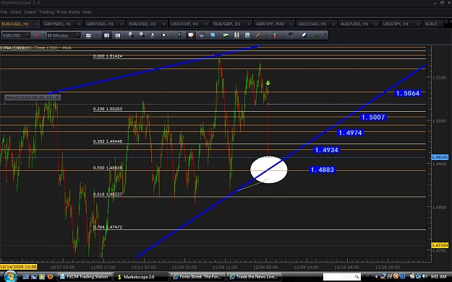The height and width of the screenshot is (282, 452).
Task: Click the pointer cursor tool icon
Action: click(x=152, y=35)
